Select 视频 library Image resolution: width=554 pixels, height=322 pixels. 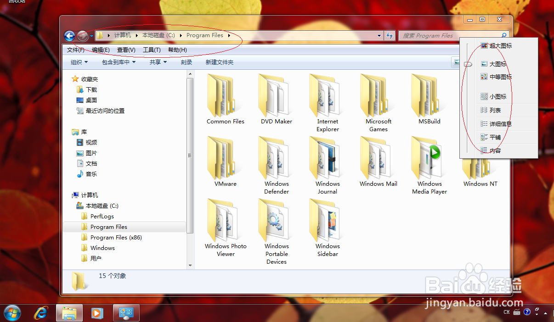click(91, 142)
